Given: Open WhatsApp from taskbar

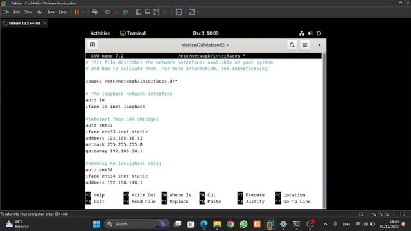Looking at the screenshot, I should coord(243,224).
